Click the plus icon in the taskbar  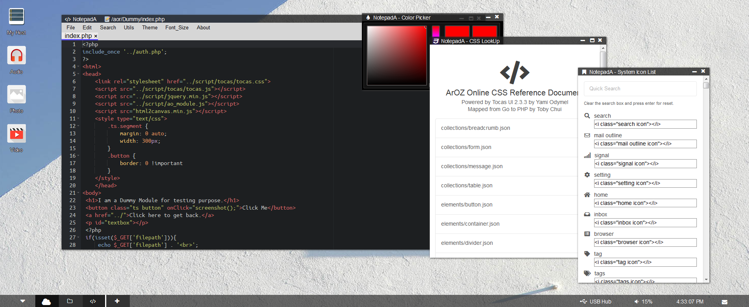[x=117, y=301]
